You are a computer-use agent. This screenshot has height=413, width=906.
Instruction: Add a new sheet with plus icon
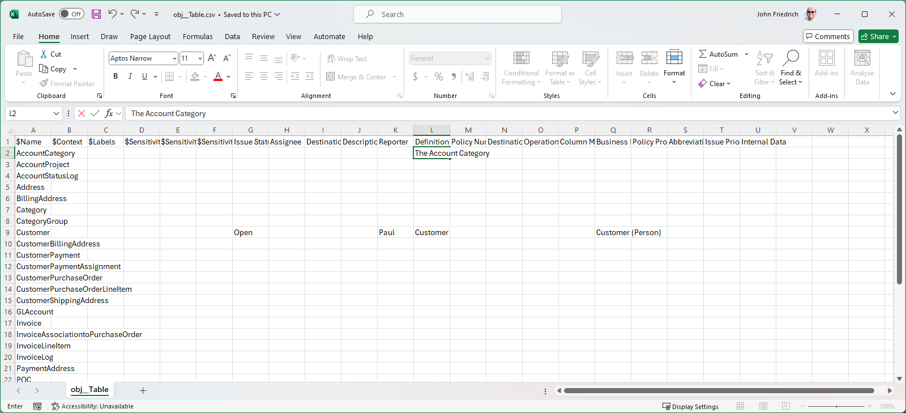(x=143, y=390)
